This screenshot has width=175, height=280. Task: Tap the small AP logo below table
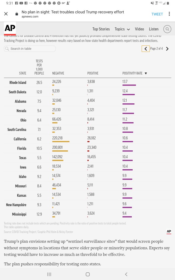click(169, 232)
